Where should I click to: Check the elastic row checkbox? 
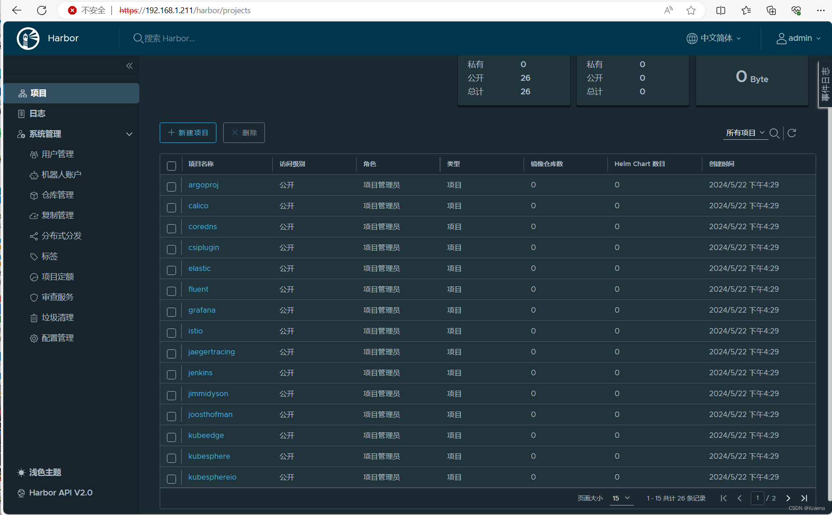point(171,270)
